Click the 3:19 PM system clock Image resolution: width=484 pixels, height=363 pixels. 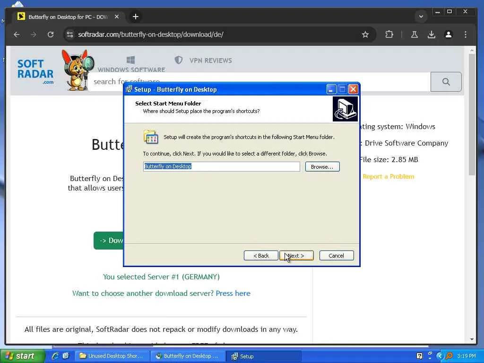(467, 356)
